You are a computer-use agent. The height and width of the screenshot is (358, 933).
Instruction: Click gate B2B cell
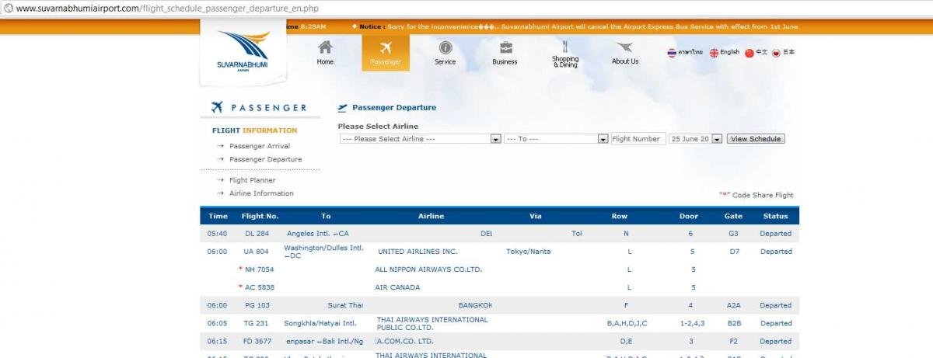[x=734, y=323]
